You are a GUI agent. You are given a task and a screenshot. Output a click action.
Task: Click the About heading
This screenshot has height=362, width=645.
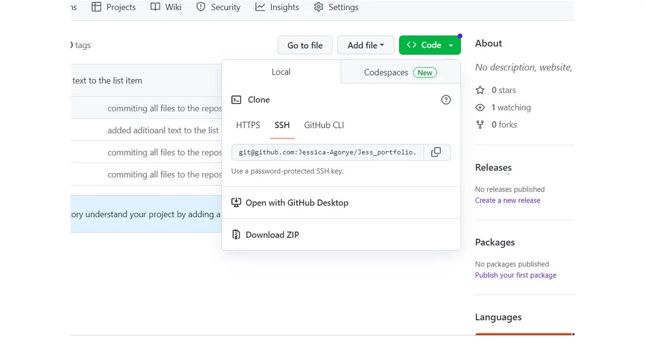pos(488,43)
